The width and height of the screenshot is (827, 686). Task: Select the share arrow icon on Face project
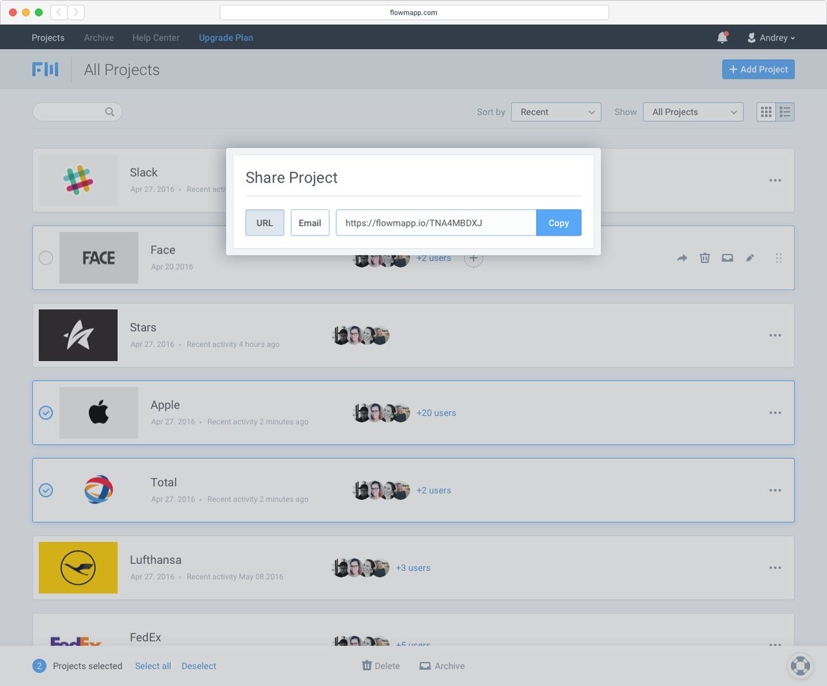coord(682,258)
